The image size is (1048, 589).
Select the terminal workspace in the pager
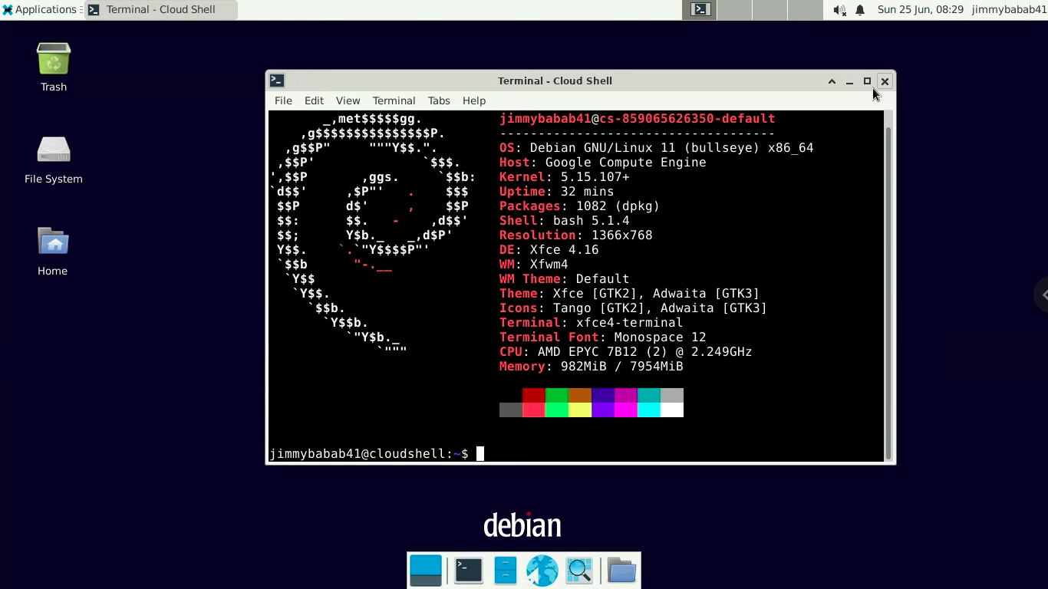click(700, 10)
